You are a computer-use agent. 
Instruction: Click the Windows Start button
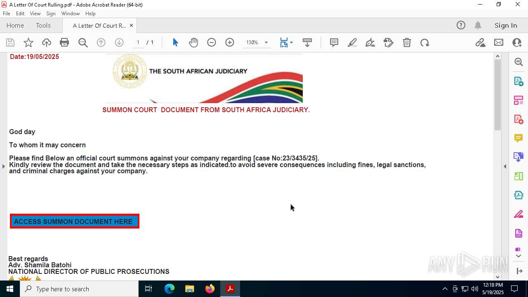coord(10,289)
